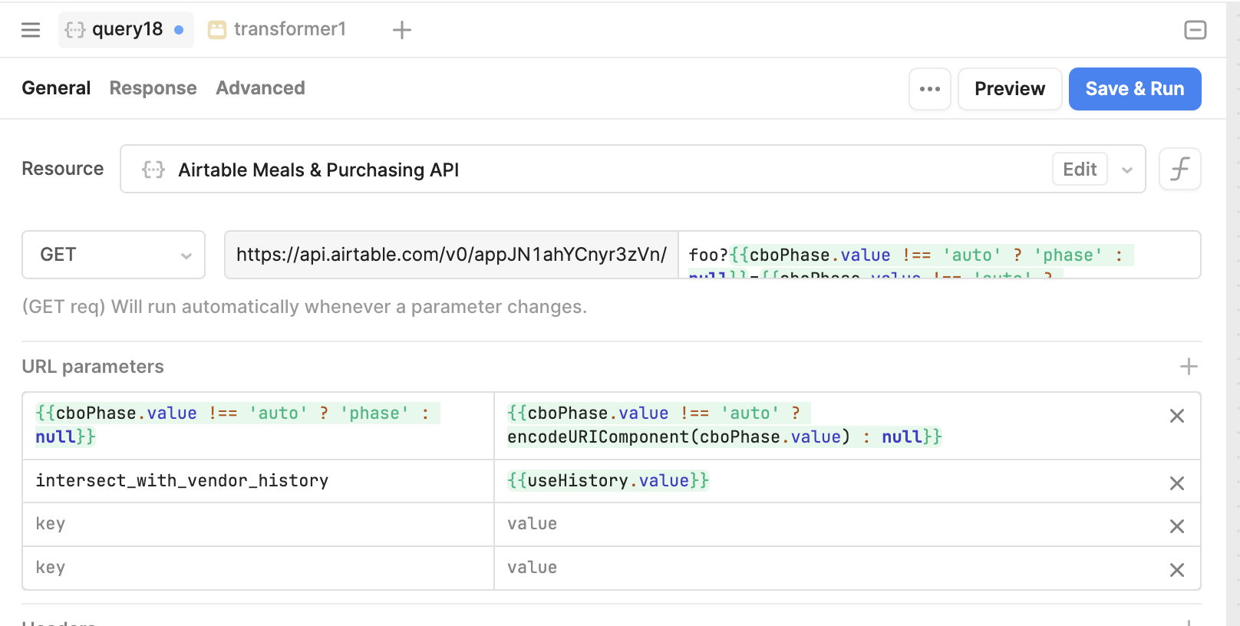Collapse the query editor panel
Screen dimensions: 1240x626
point(1195,30)
